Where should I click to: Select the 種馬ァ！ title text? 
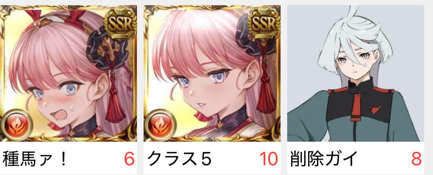click(35, 159)
